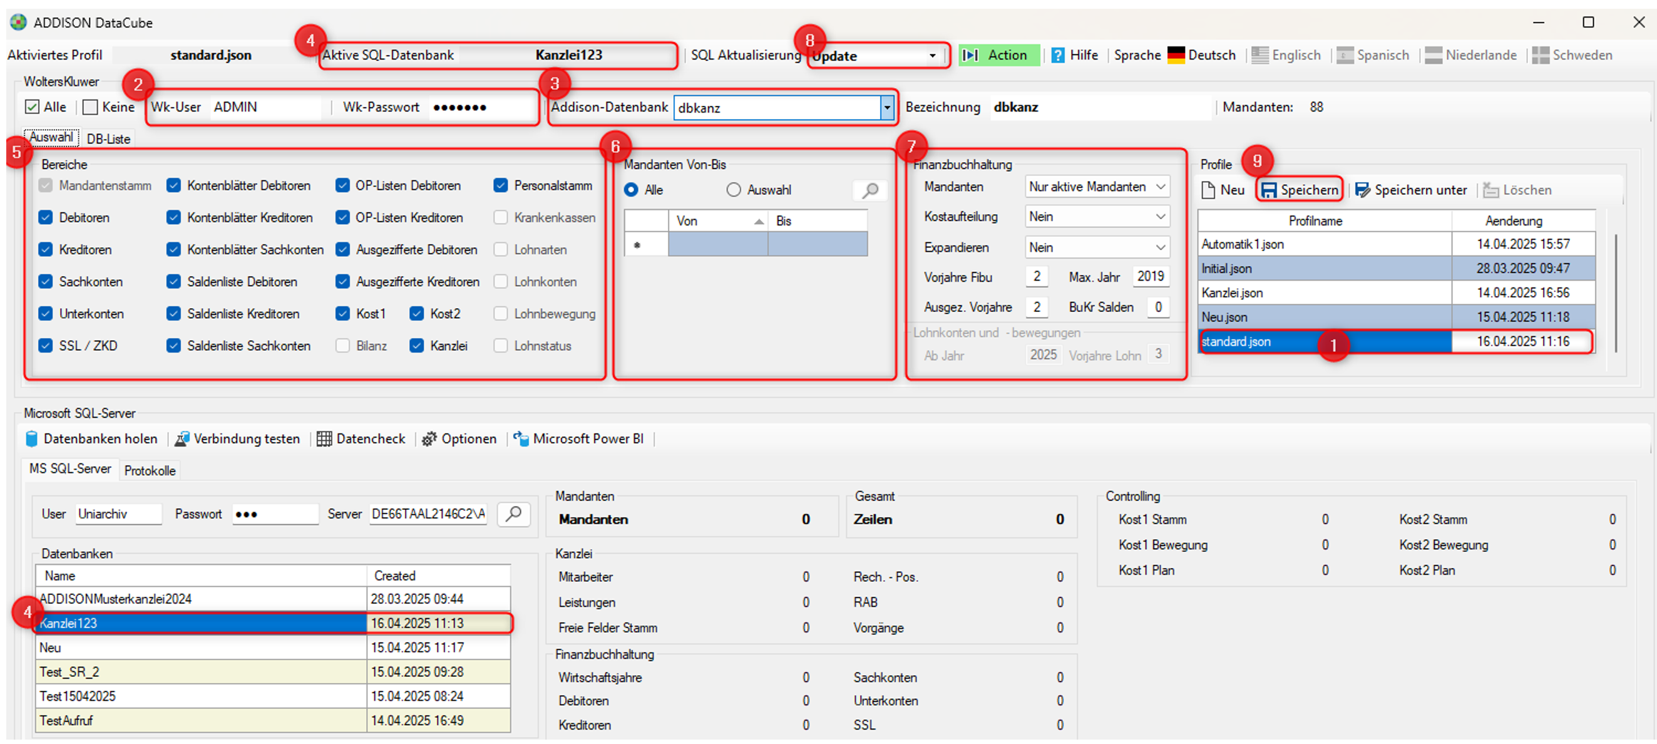Click the Neu profile document icon
Screen dimensions: 1657x744
(1208, 190)
